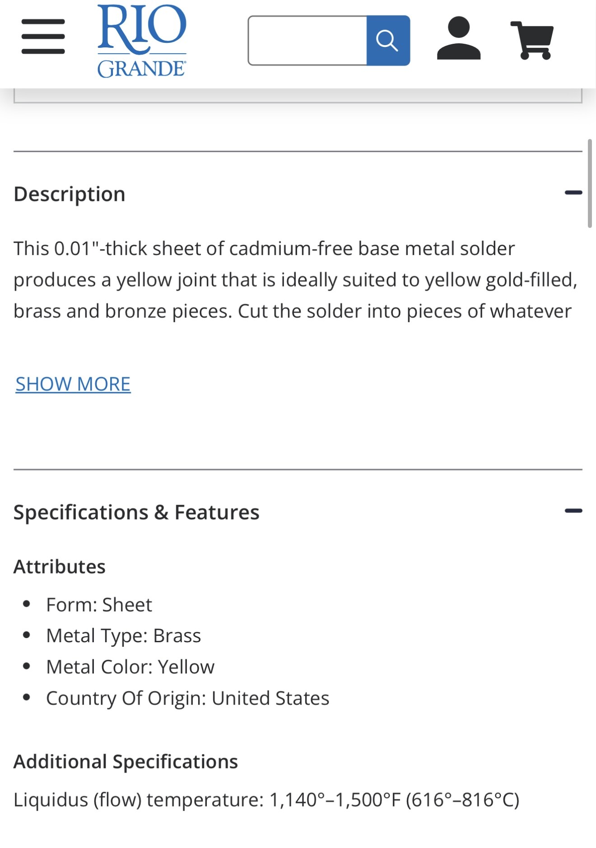Click the 'Metal Type: Brass' attribute
Screen dimensions: 596x848
coord(123,635)
